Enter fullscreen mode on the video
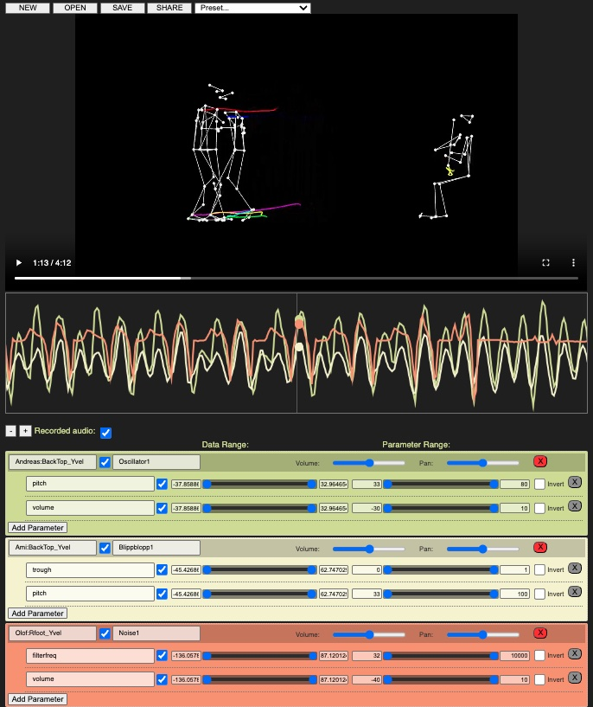 [545, 262]
